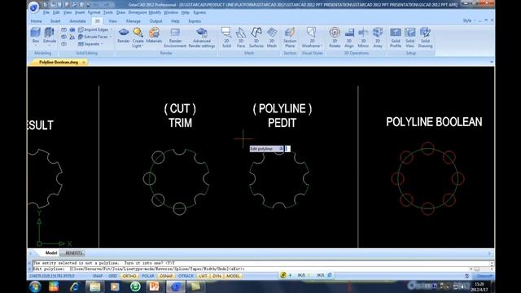This screenshot has width=521, height=293.
Task: Open Advanced Render settings
Action: pyautogui.click(x=202, y=37)
